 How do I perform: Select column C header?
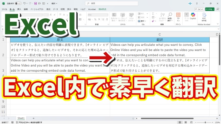(160, 34)
